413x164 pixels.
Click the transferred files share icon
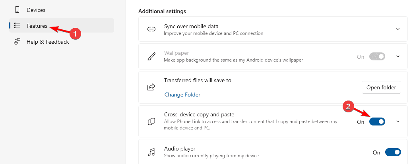pos(151,87)
